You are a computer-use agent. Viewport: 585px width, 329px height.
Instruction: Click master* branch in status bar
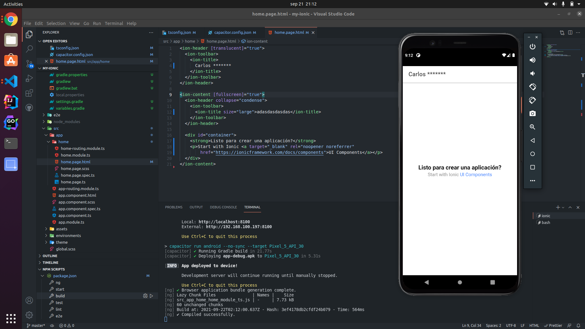pos(36,325)
